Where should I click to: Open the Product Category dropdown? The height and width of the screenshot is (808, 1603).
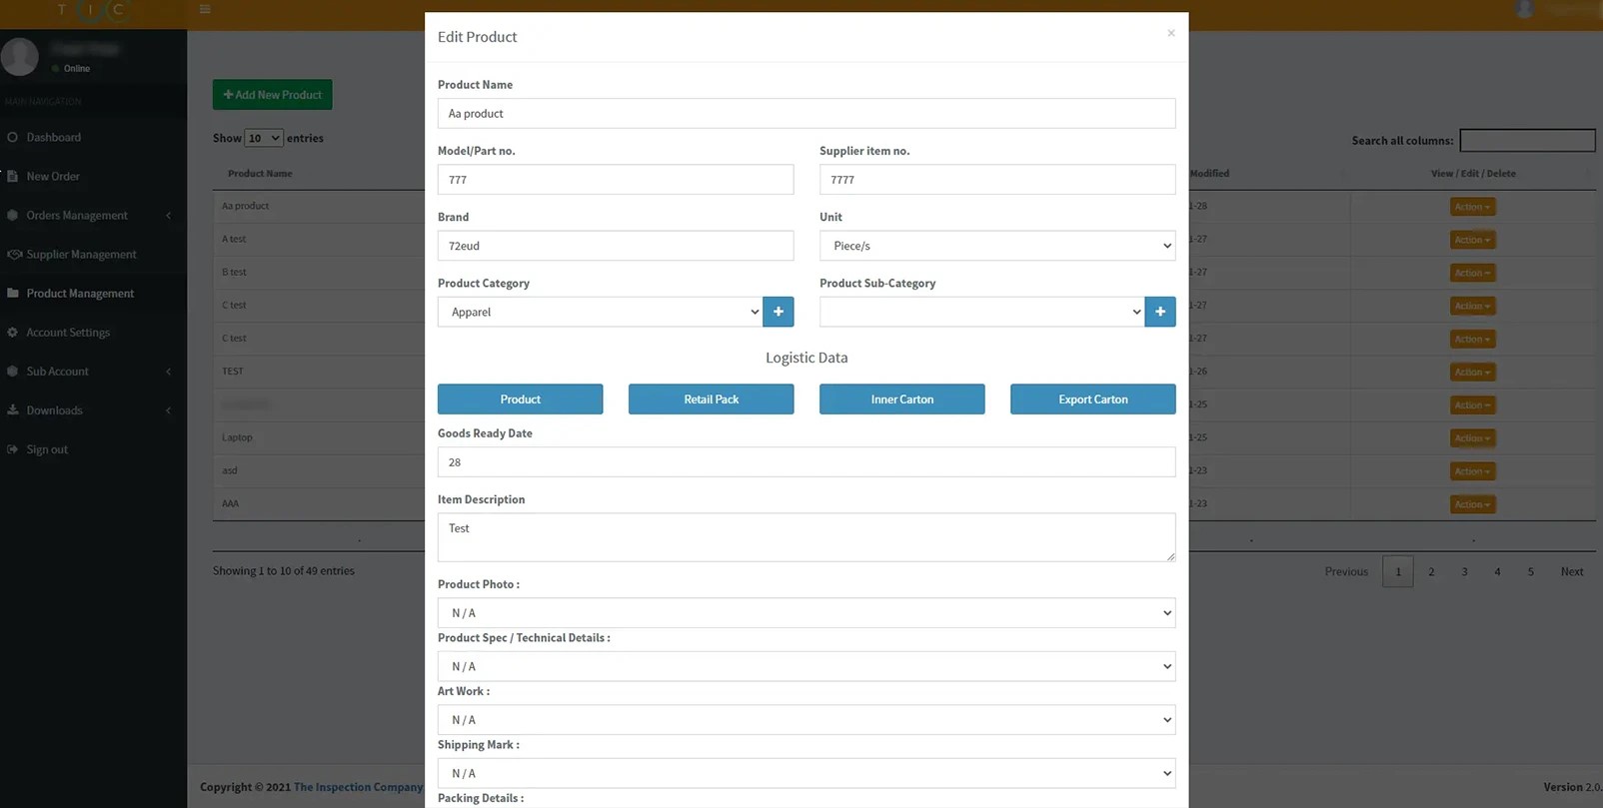coord(600,312)
